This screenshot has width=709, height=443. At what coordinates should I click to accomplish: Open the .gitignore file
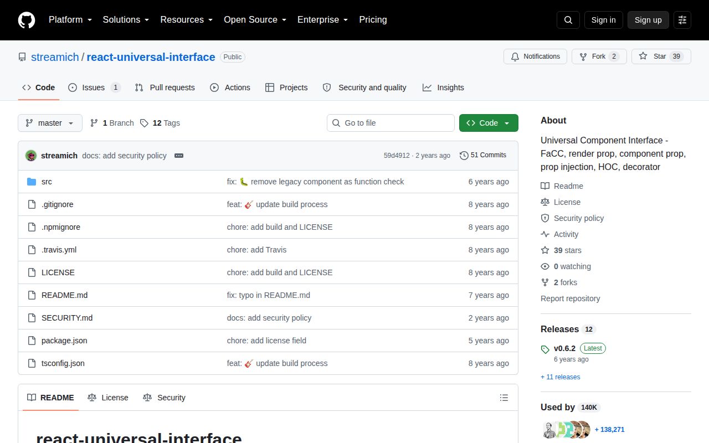pyautogui.click(x=58, y=204)
